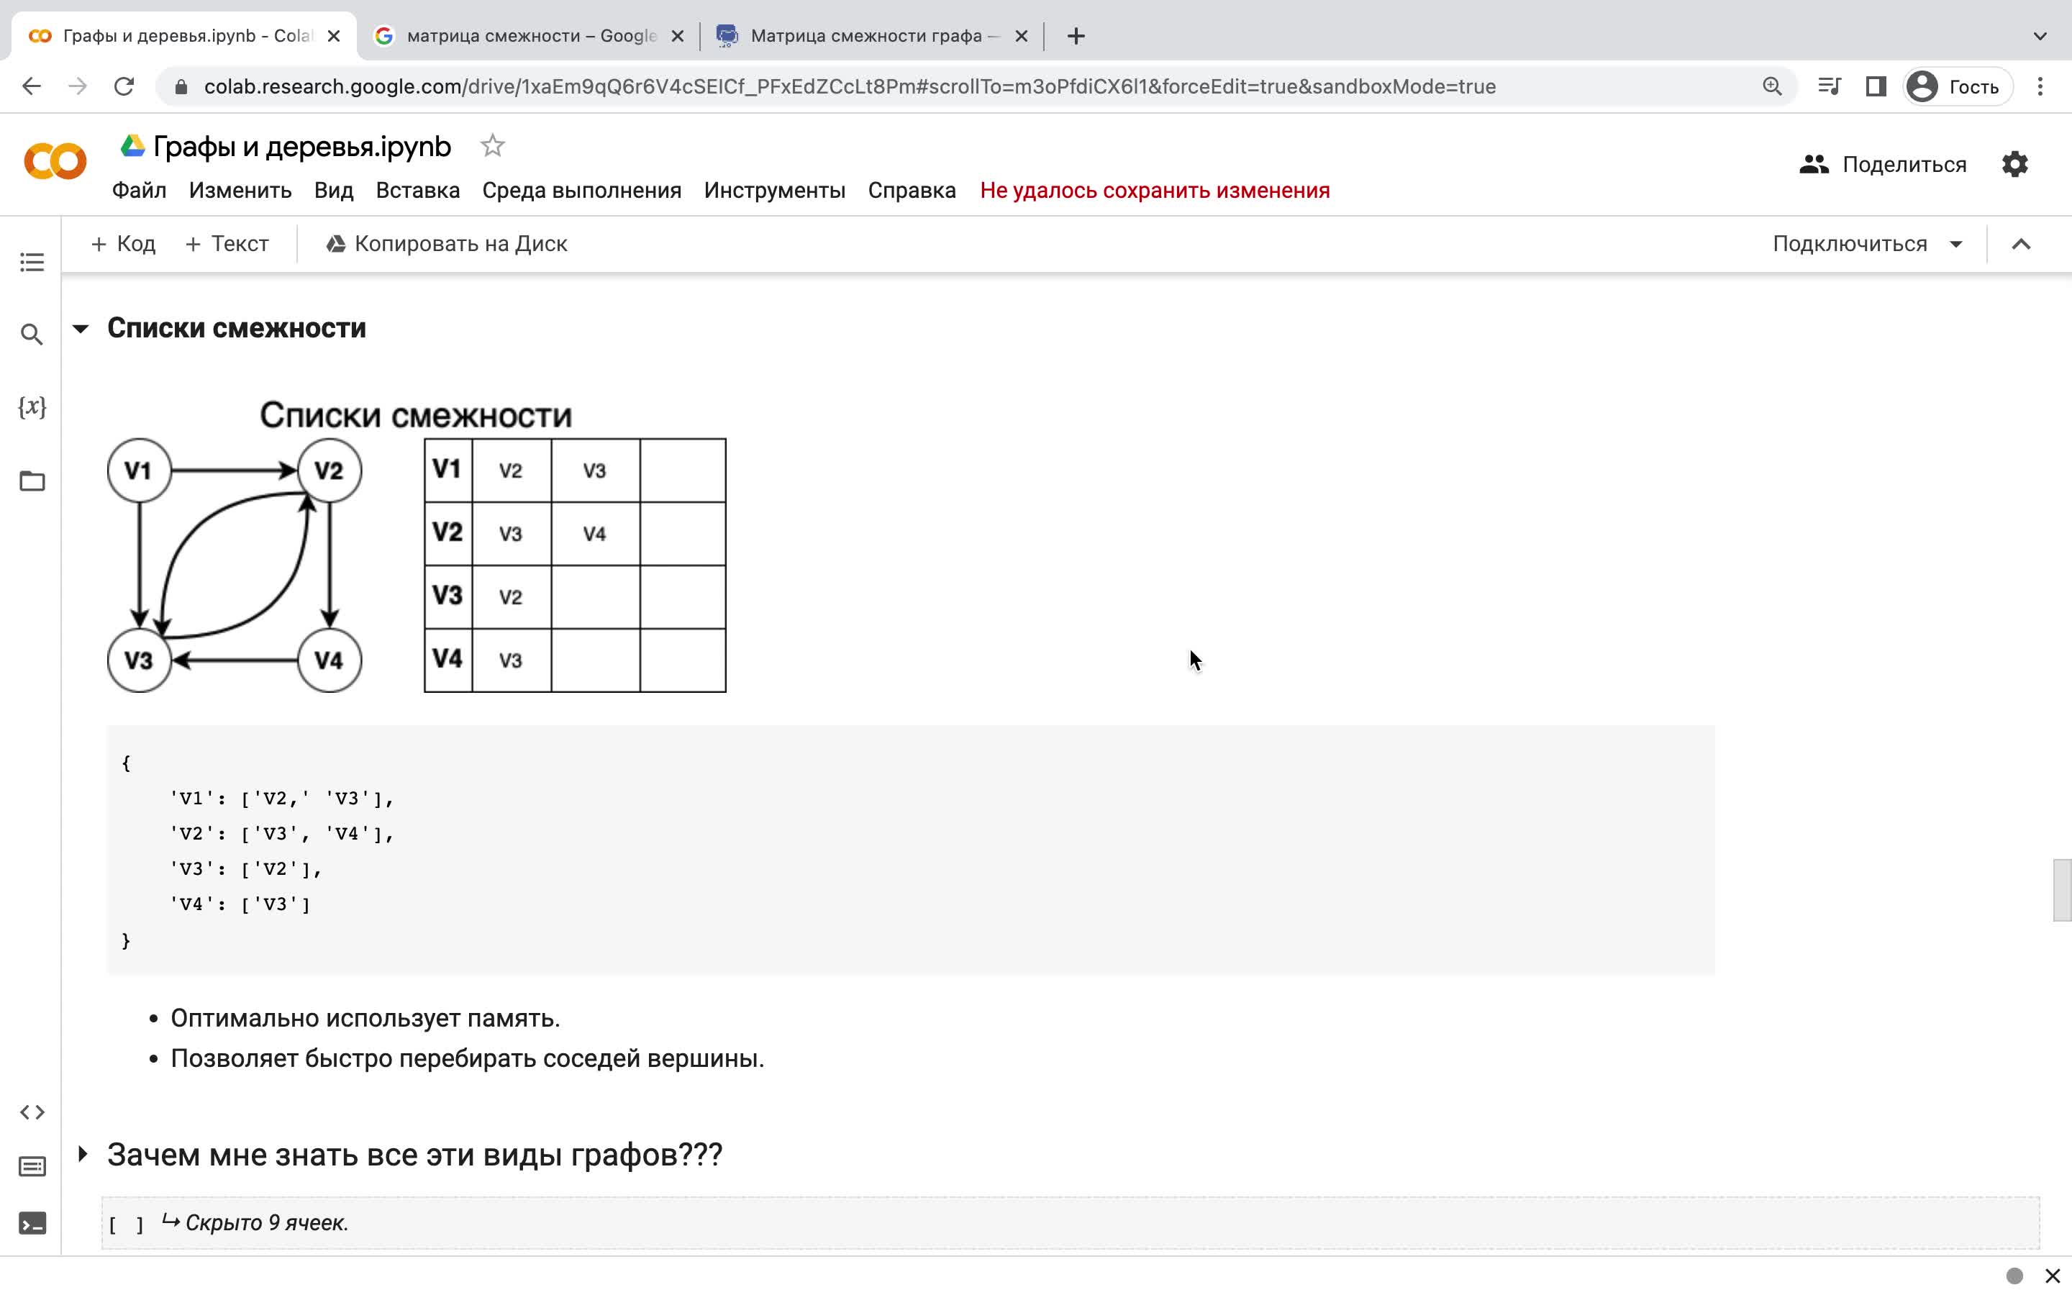Open the Изменить menu
Image resolution: width=2072 pixels, height=1295 pixels.
coord(240,190)
